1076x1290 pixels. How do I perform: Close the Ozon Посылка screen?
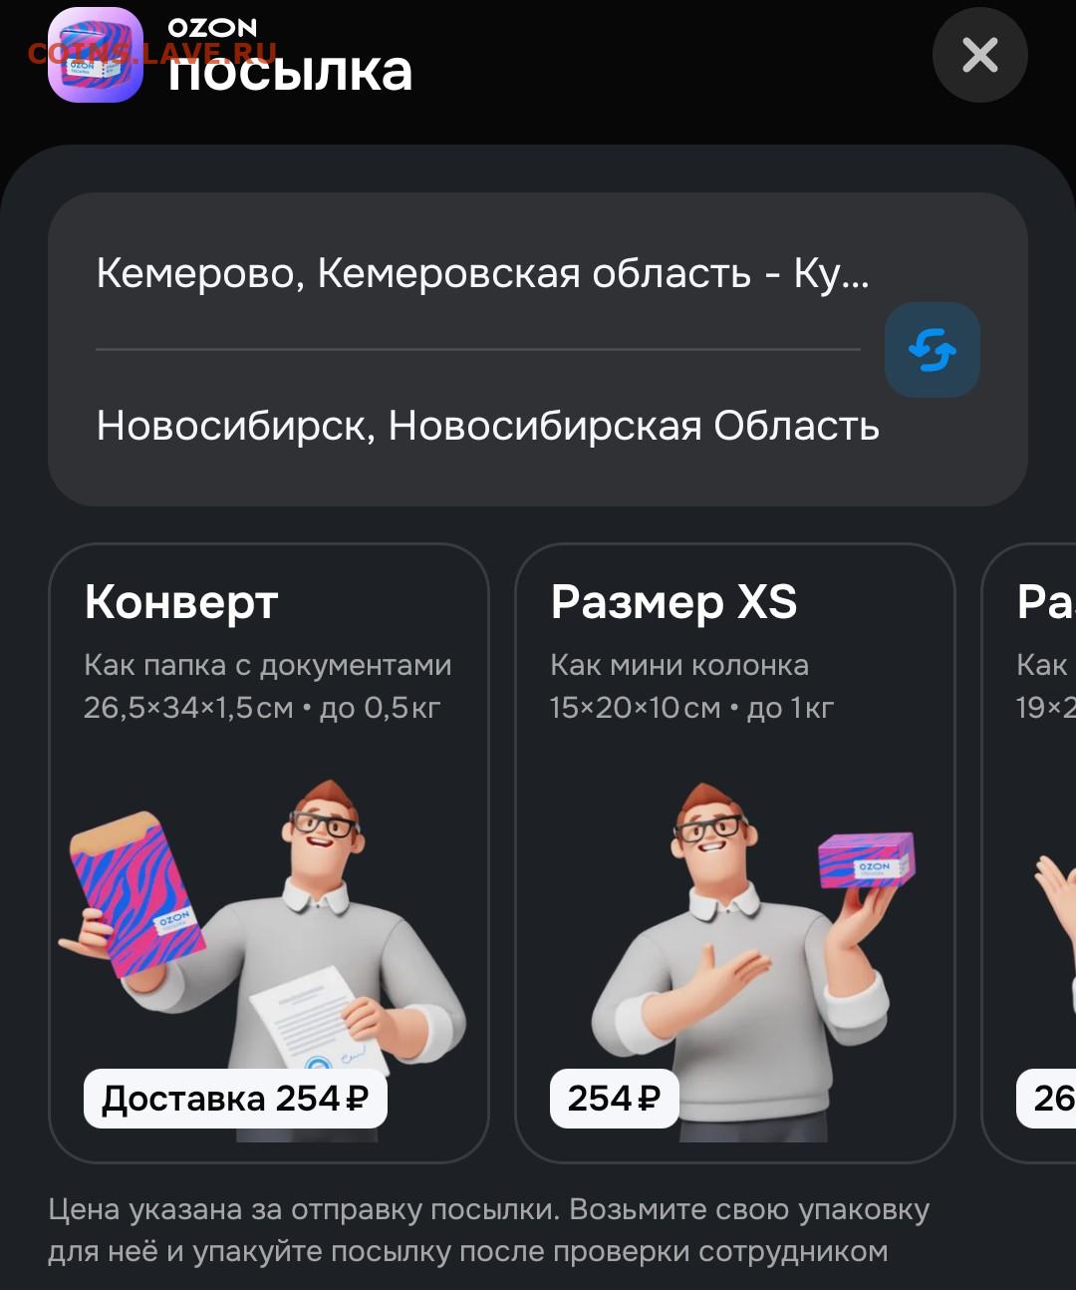pyautogui.click(x=979, y=55)
